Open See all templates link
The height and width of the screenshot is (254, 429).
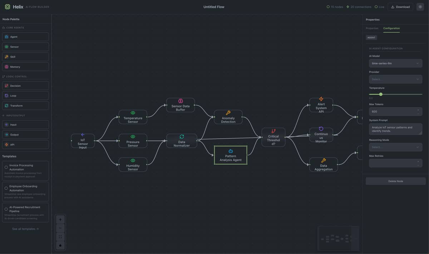pyautogui.click(x=25, y=229)
